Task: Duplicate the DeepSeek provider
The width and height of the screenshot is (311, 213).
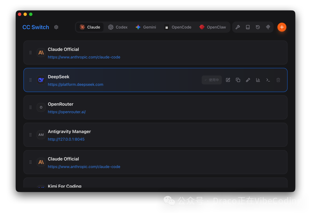Action: click(x=238, y=80)
